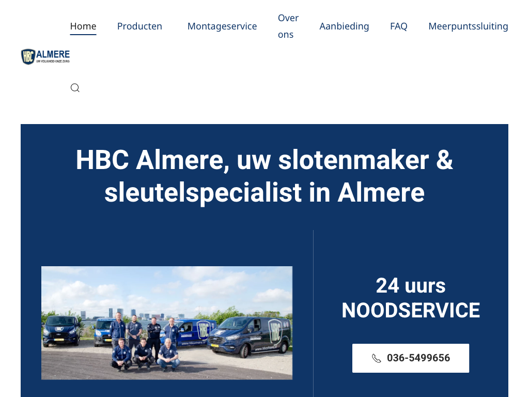
Task: Select Montageservice in the navigation
Action: coord(222,26)
